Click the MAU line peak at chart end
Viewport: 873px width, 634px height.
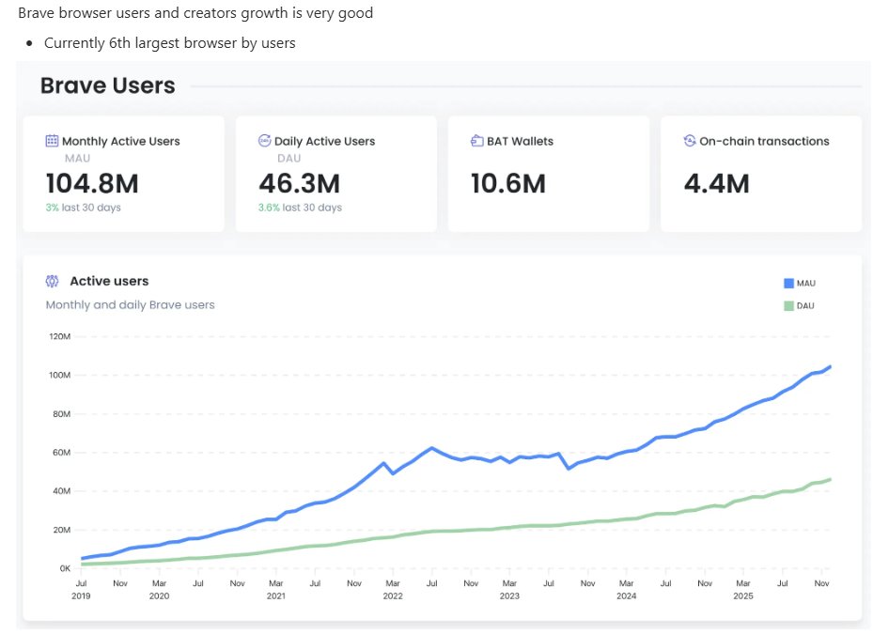tap(830, 367)
